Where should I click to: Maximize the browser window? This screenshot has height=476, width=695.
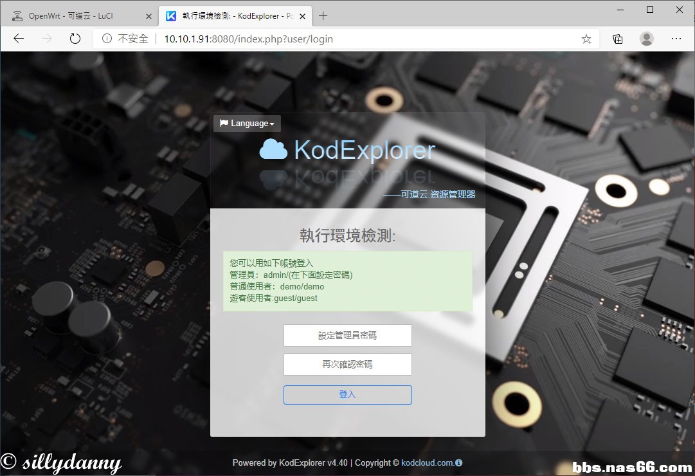coord(650,10)
